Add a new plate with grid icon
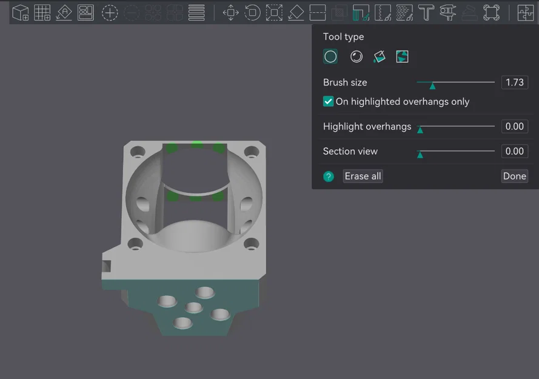The height and width of the screenshot is (379, 539). tap(42, 13)
